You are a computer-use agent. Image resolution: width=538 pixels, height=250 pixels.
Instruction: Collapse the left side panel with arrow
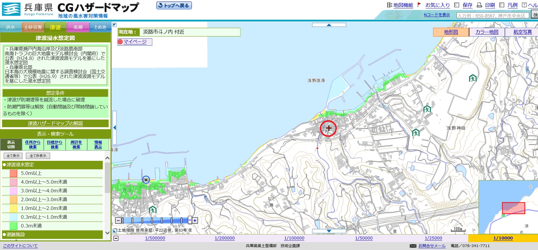[x=115, y=127]
